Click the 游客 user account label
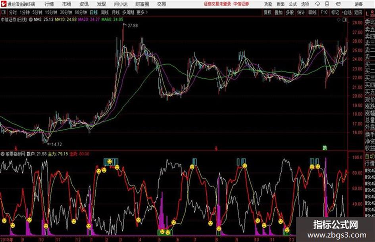The image size is (375, 242). [359, 4]
